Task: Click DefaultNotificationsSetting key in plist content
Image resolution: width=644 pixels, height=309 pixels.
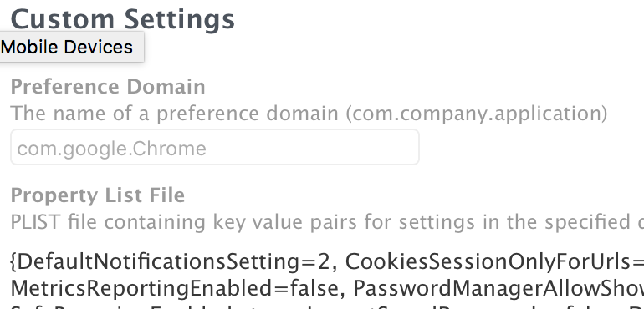Action: [120, 261]
